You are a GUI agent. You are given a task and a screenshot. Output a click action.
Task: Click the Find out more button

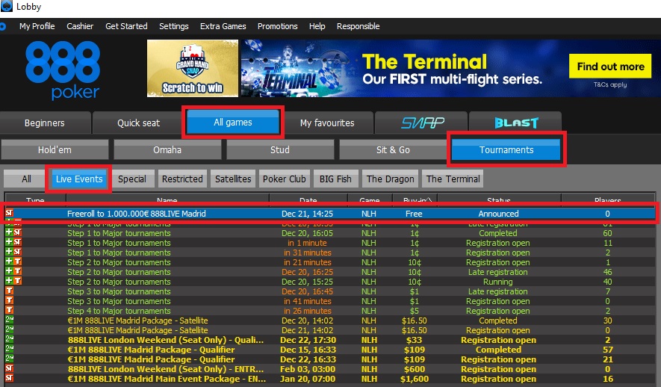(x=610, y=66)
